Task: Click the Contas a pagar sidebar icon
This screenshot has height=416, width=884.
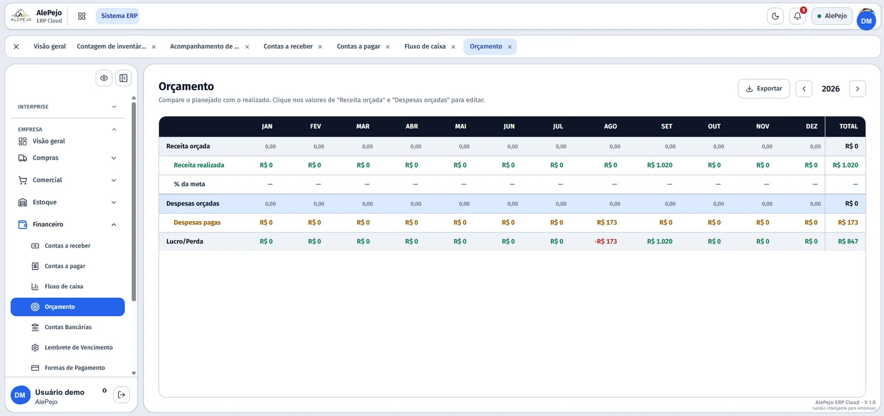Action: click(x=35, y=266)
